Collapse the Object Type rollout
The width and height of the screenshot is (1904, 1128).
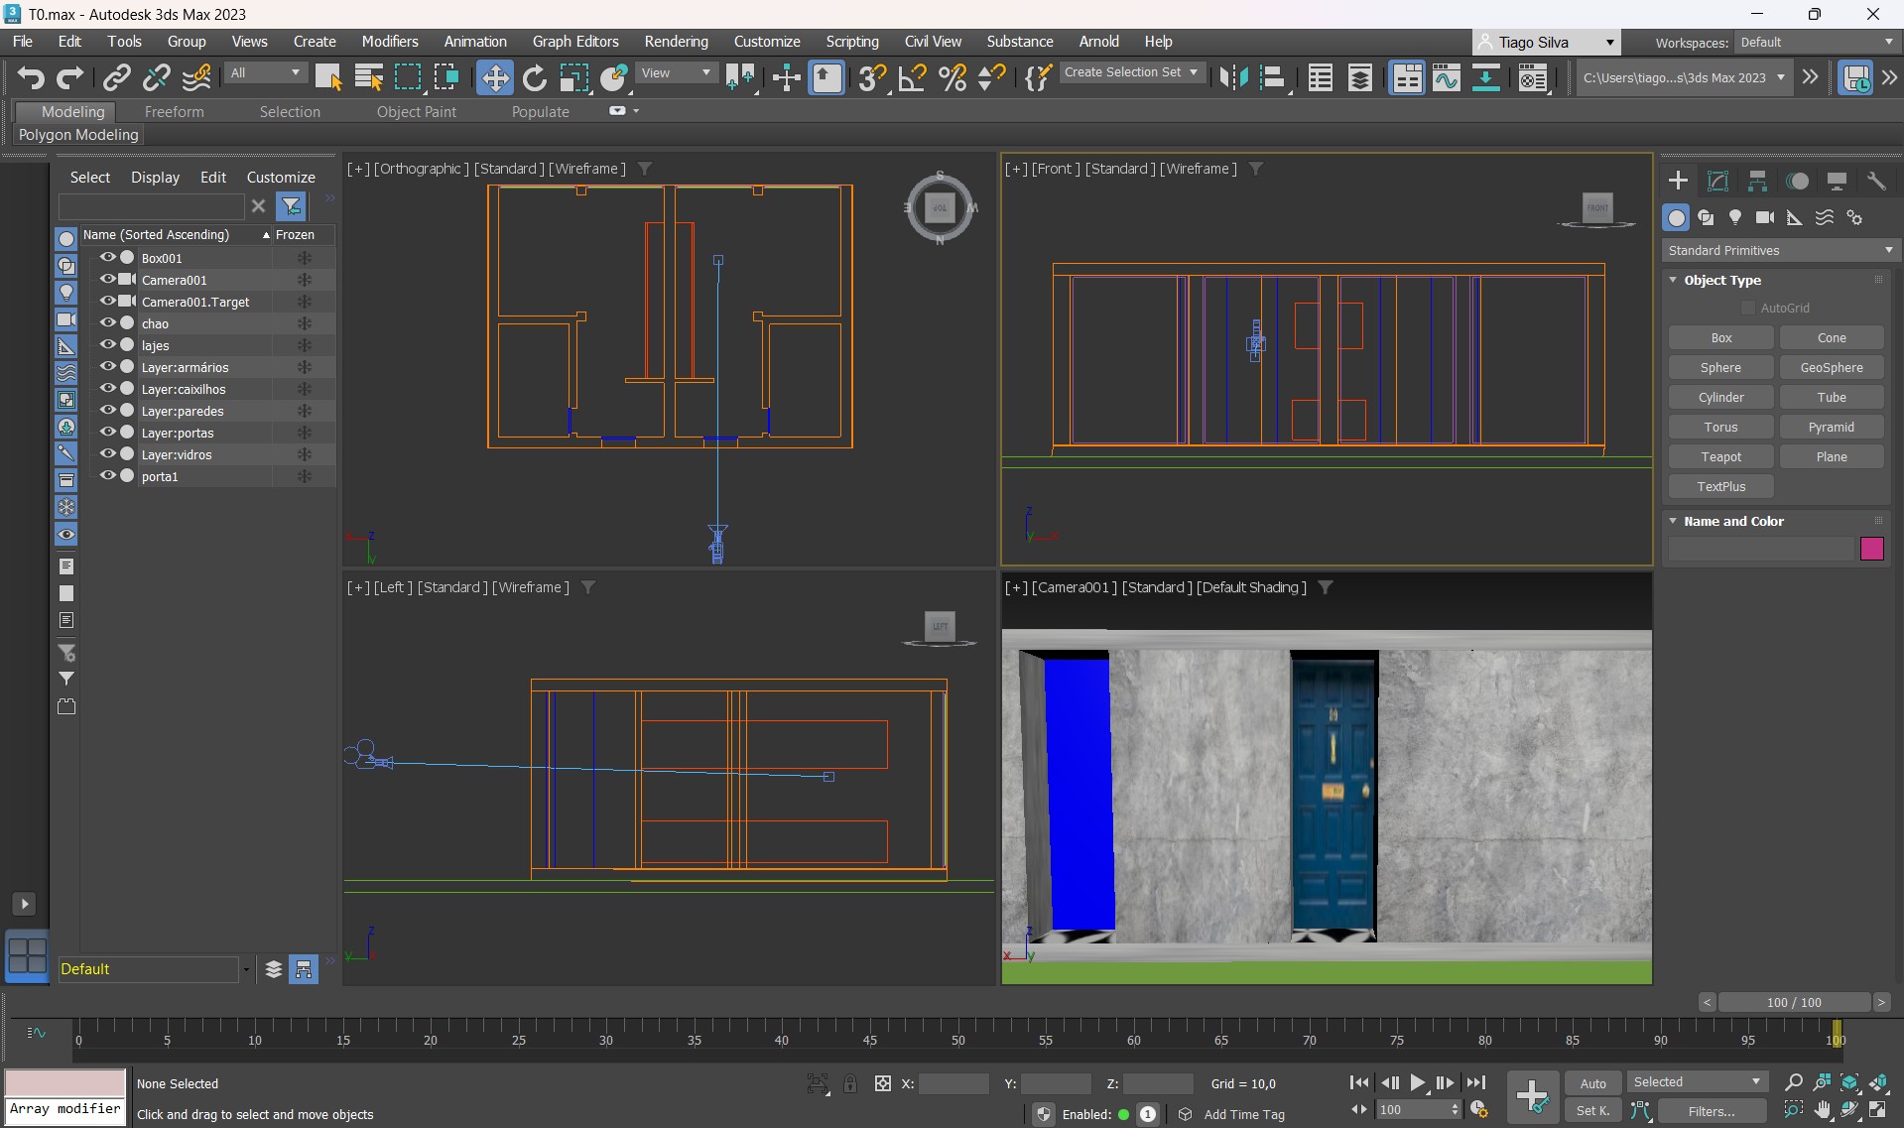click(x=1674, y=281)
